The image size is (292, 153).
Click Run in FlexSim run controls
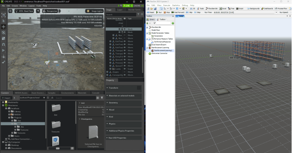tap(159, 12)
